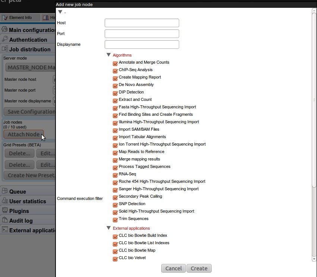Click inside the Host input field
Image resolution: width=317 pixels, height=277 pixels.
pyautogui.click(x=142, y=23)
